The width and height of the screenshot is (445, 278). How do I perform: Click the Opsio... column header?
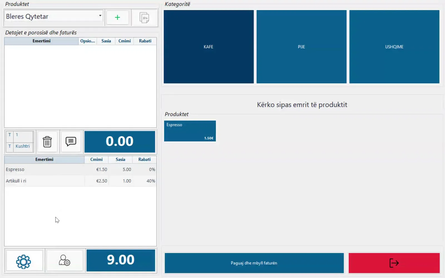88,41
